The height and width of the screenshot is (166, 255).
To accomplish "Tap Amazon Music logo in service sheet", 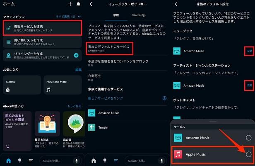I will 178,138.
